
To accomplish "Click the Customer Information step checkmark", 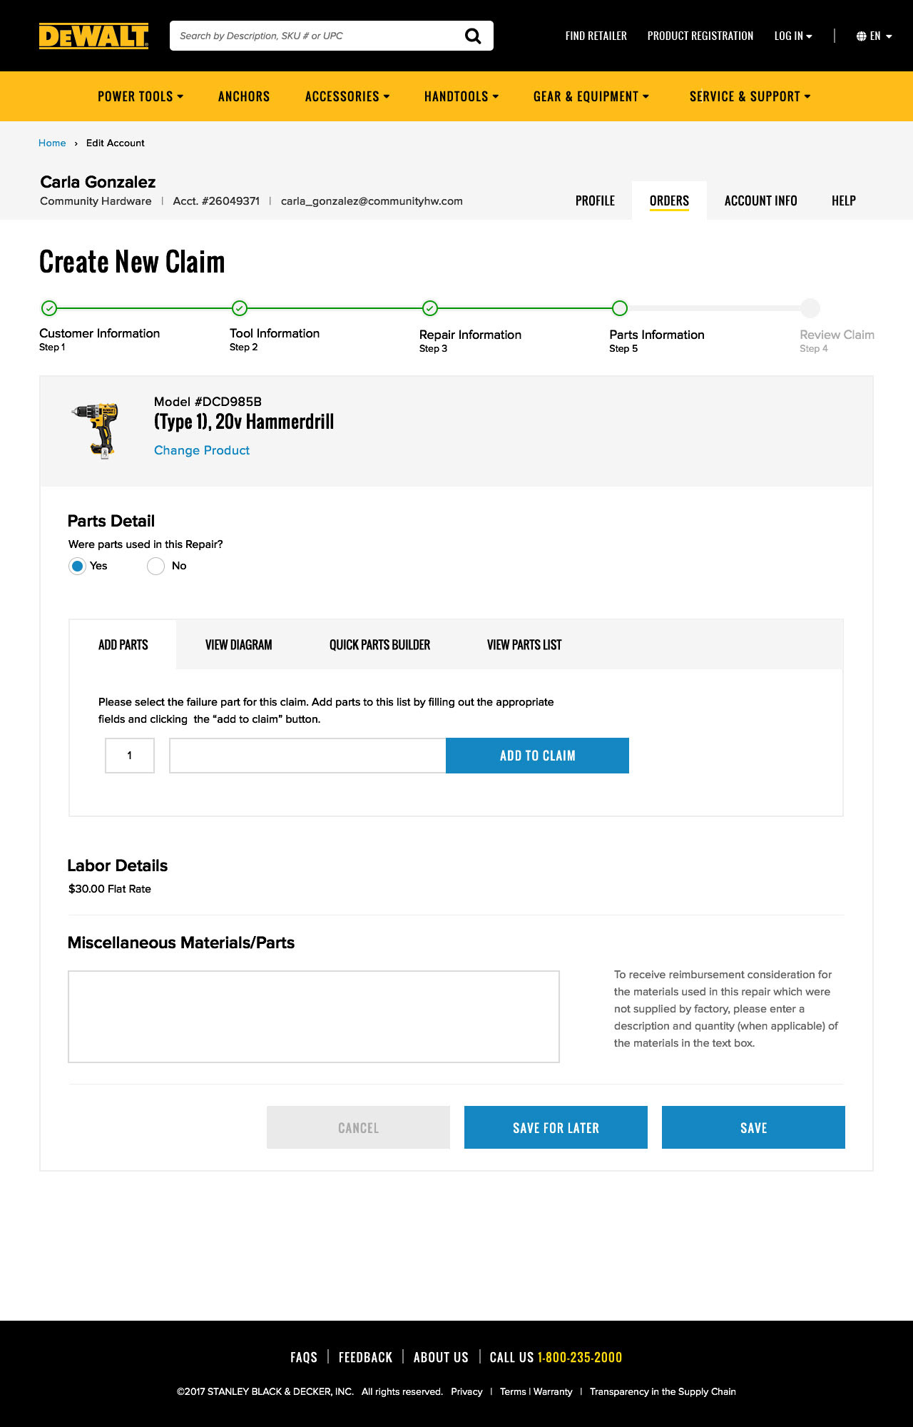I will (x=49, y=308).
